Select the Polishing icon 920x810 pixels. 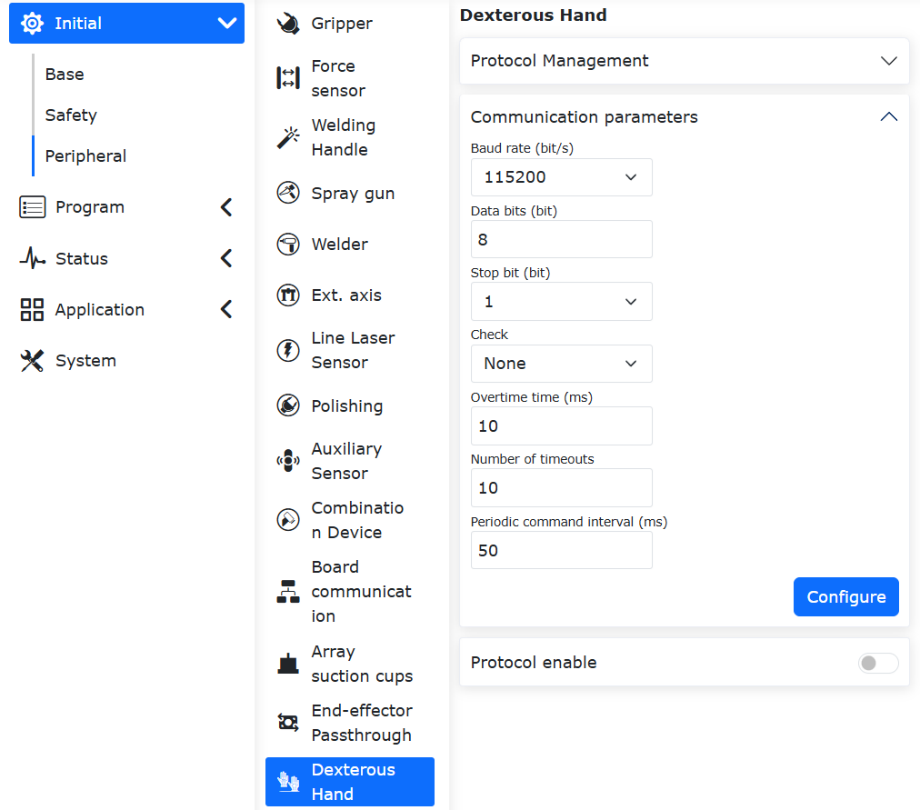[x=287, y=405]
